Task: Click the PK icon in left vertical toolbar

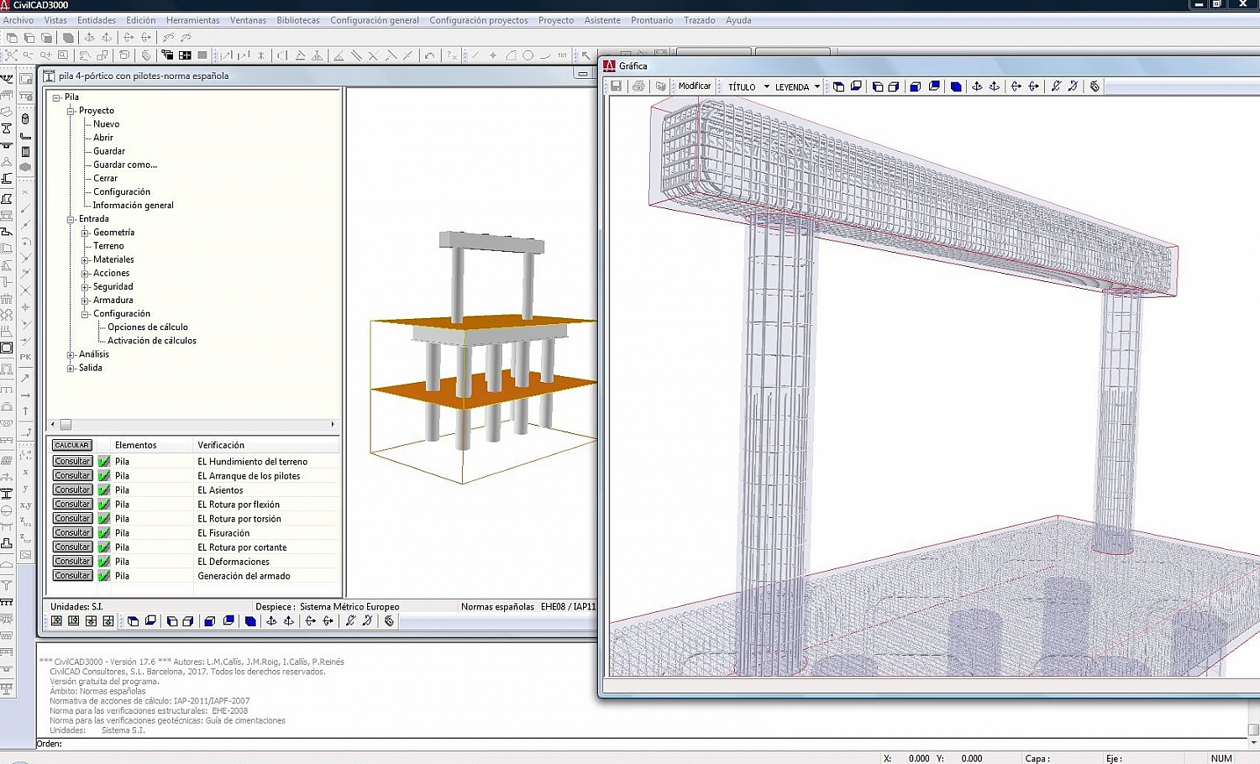Action: coord(25,357)
